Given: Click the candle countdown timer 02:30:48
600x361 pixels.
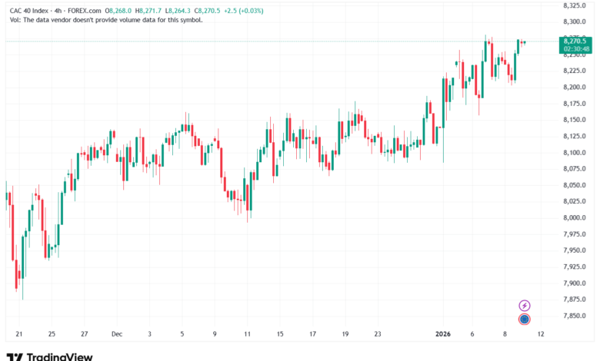Looking at the screenshot, I should point(574,49).
